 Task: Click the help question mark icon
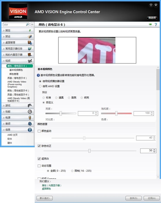coord(156,25)
